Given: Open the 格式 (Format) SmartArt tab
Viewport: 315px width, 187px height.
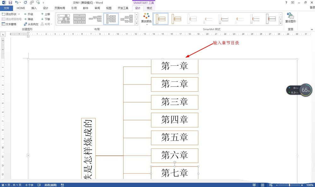Looking at the screenshot, I should pos(149,8).
